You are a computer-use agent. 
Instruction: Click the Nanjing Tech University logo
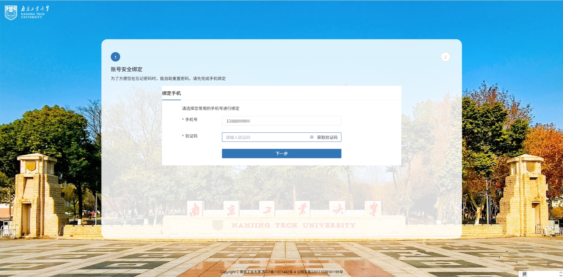27,12
